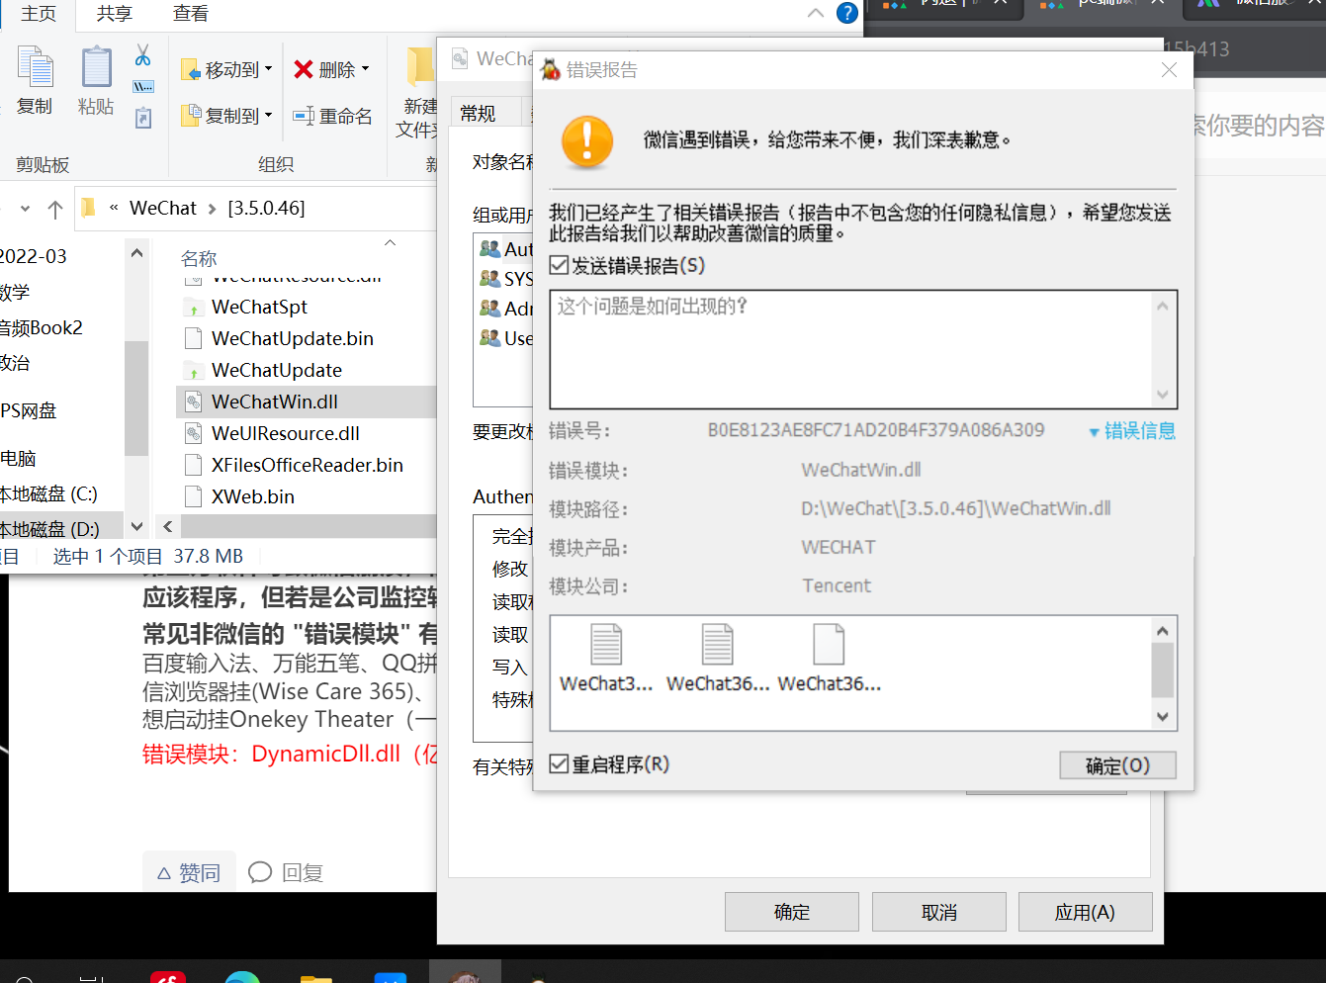
Task: Click the upvote triangle 赞同 button
Action: point(189,872)
